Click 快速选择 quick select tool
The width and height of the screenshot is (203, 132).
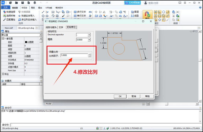coord(9,12)
